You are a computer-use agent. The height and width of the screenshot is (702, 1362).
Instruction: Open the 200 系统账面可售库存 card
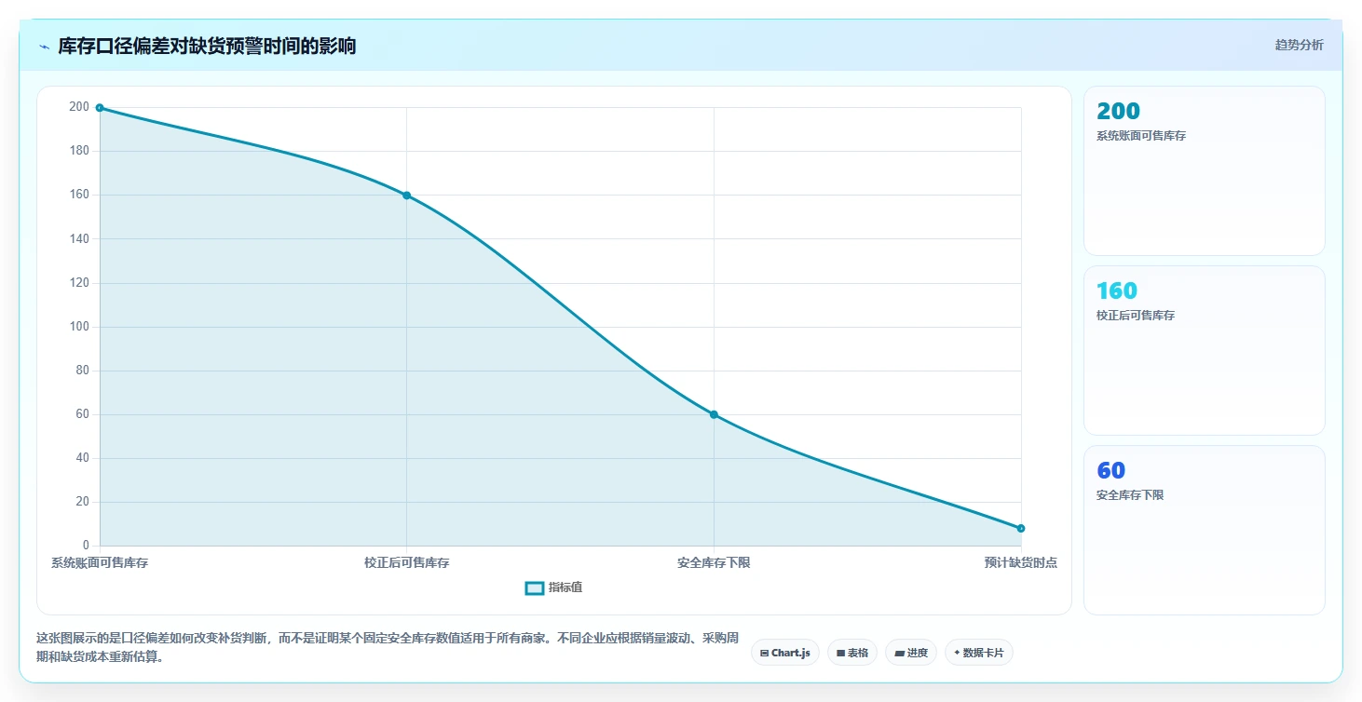point(1204,170)
